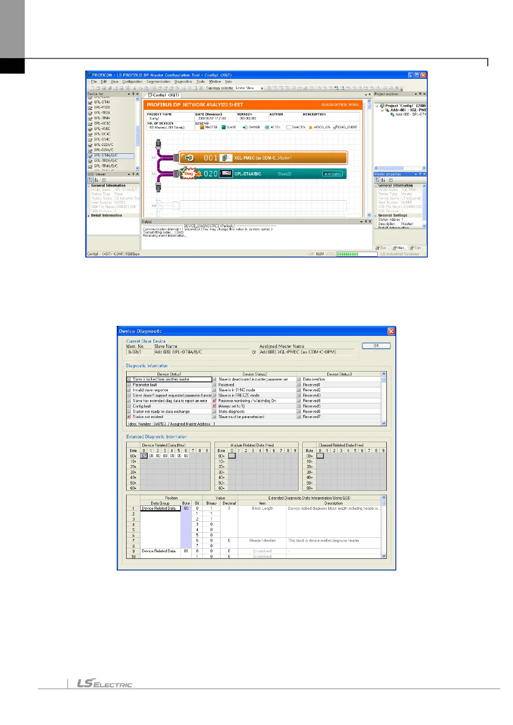Click the WDOG_ON bell legend icon
The image size is (513, 725).
coord(311,127)
